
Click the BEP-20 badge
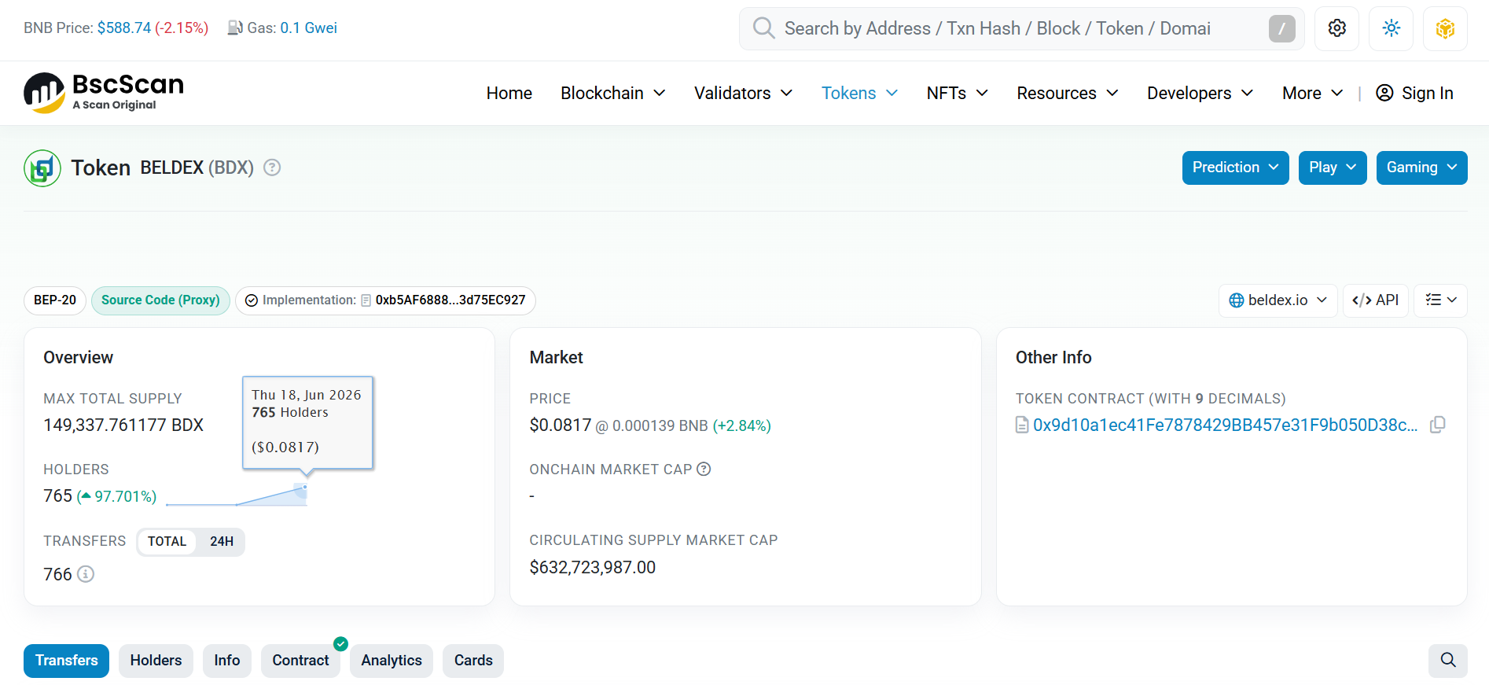click(55, 300)
